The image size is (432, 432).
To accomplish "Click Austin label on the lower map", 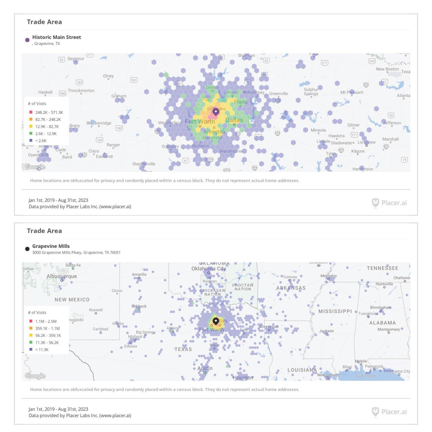I will [205, 368].
